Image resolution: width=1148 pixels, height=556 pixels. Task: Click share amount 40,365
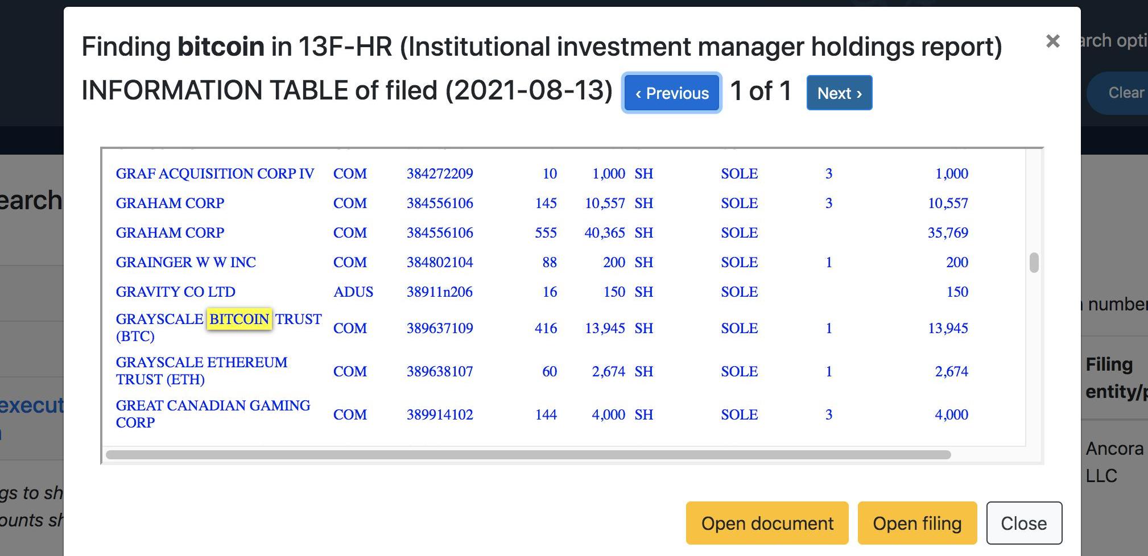(x=605, y=233)
